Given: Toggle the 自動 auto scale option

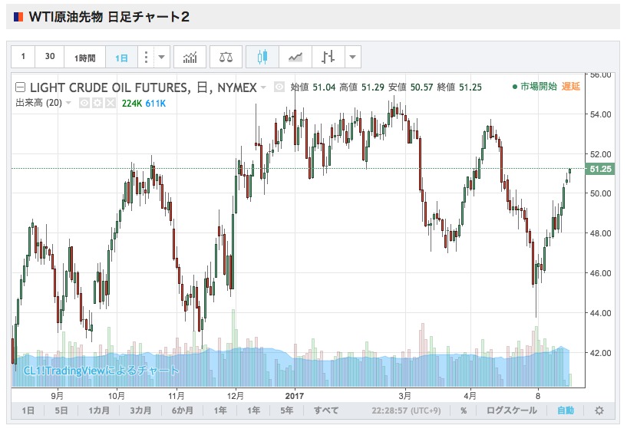Looking at the screenshot, I should click(x=566, y=411).
